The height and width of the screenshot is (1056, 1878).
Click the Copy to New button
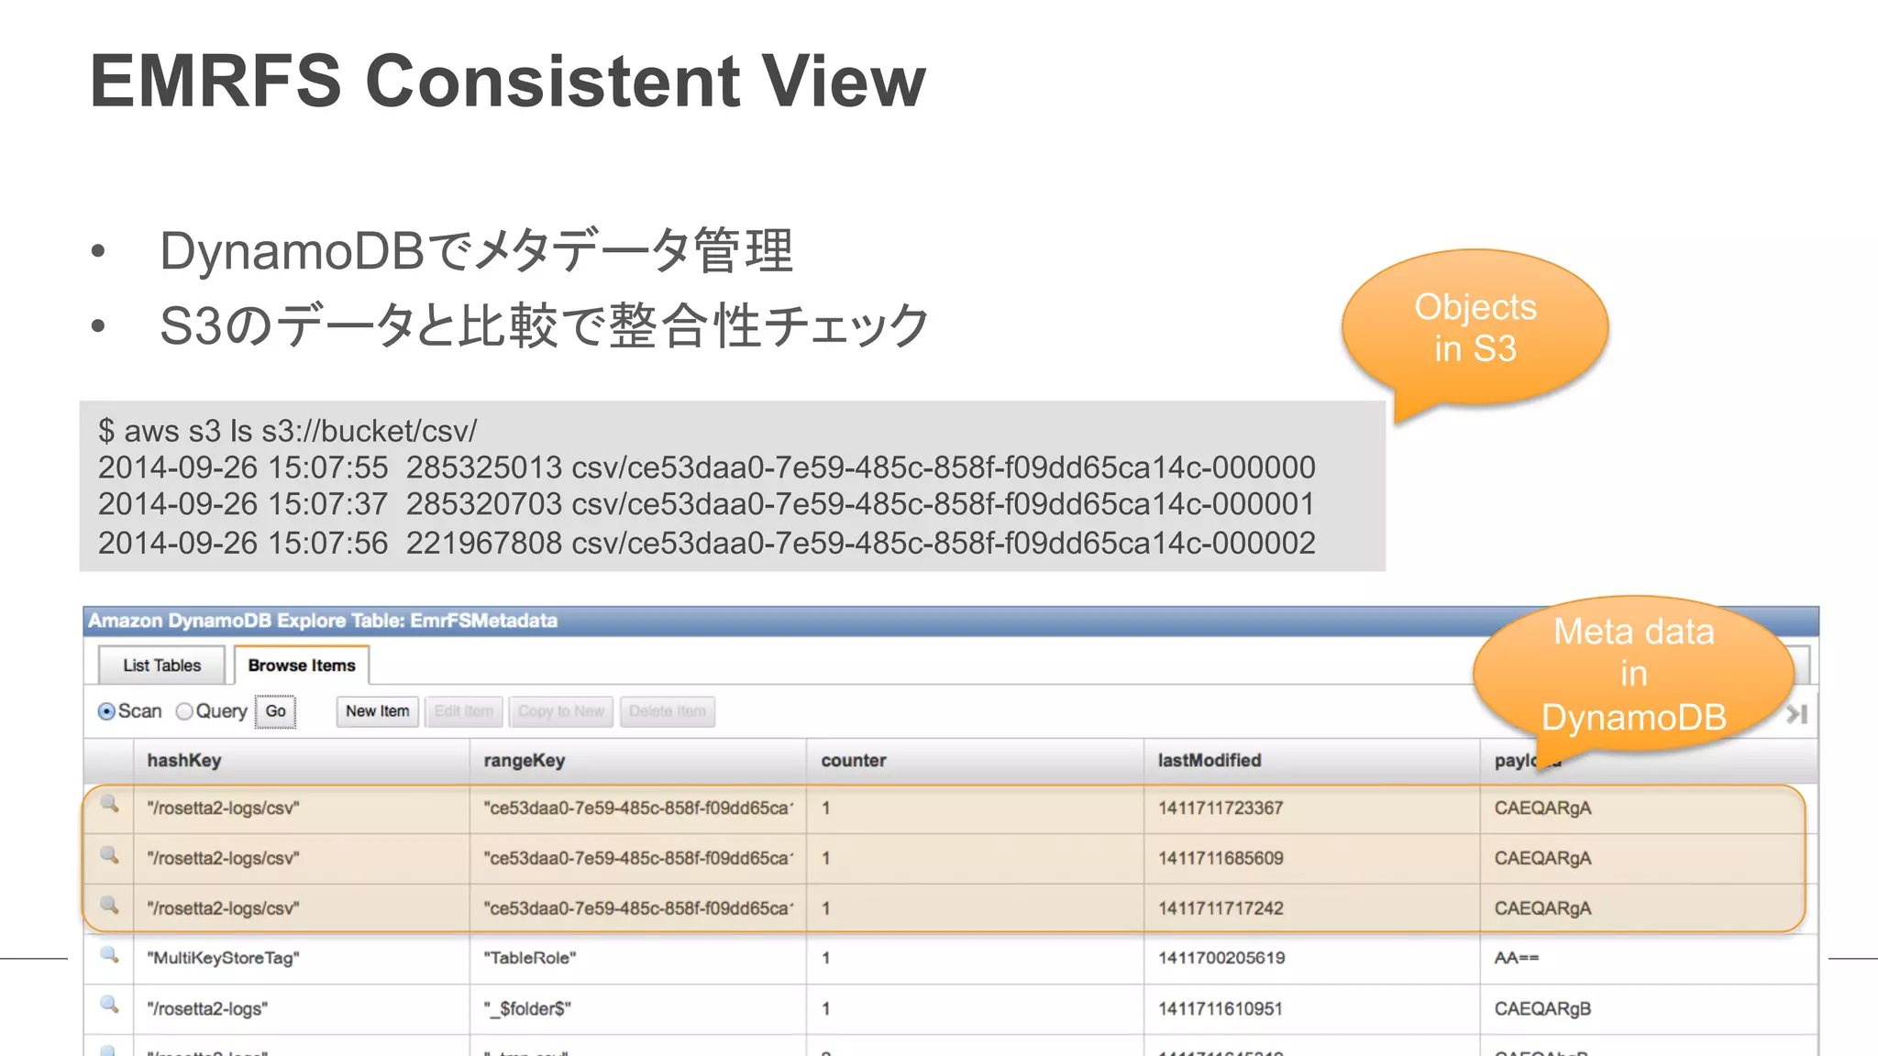point(561,711)
